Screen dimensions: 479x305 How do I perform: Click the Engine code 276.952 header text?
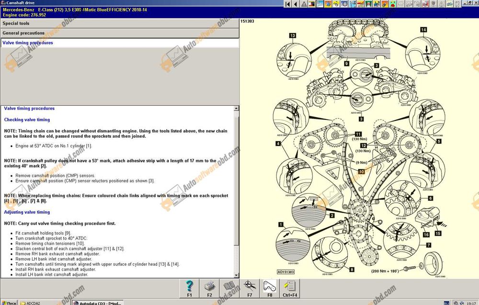(24, 15)
